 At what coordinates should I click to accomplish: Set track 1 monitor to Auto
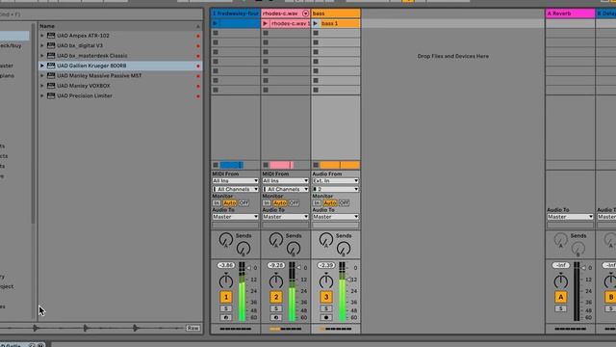coord(230,203)
